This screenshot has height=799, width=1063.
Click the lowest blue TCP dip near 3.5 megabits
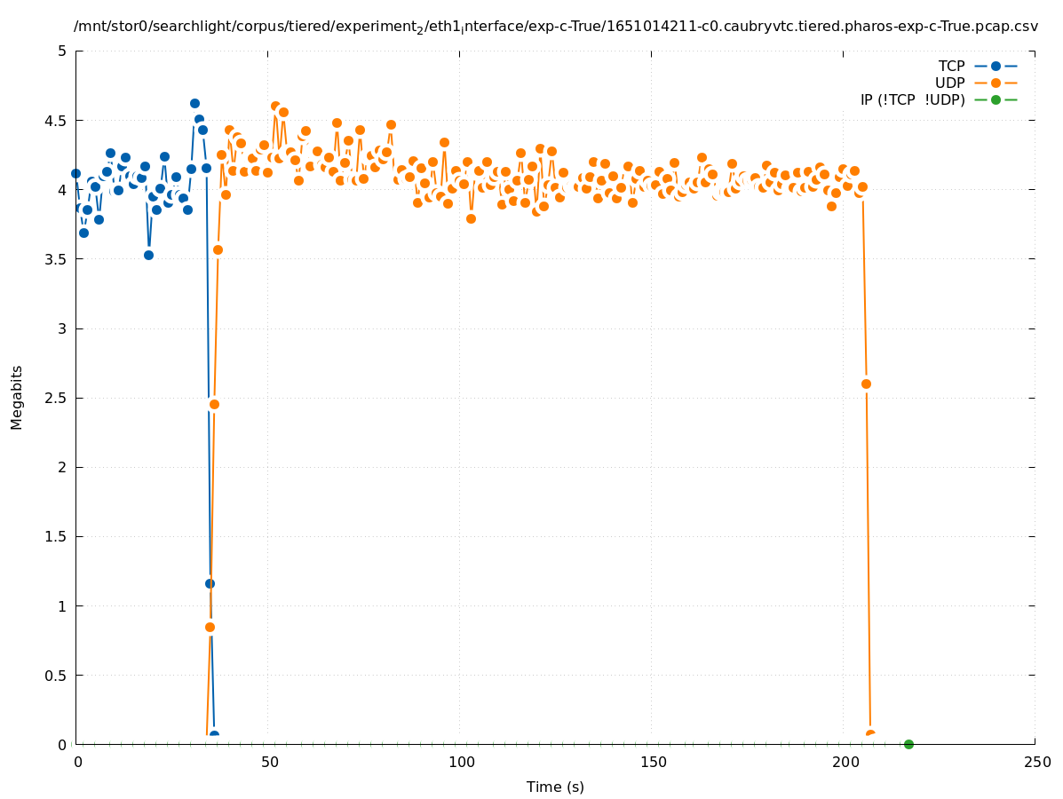tap(148, 255)
